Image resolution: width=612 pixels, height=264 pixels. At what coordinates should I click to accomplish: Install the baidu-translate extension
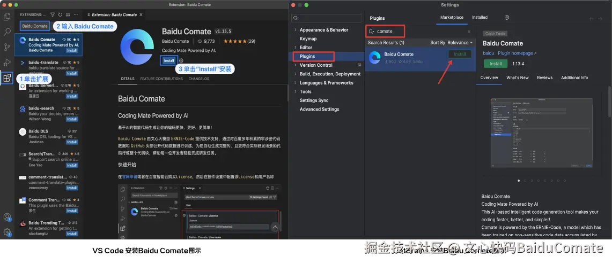71,74
